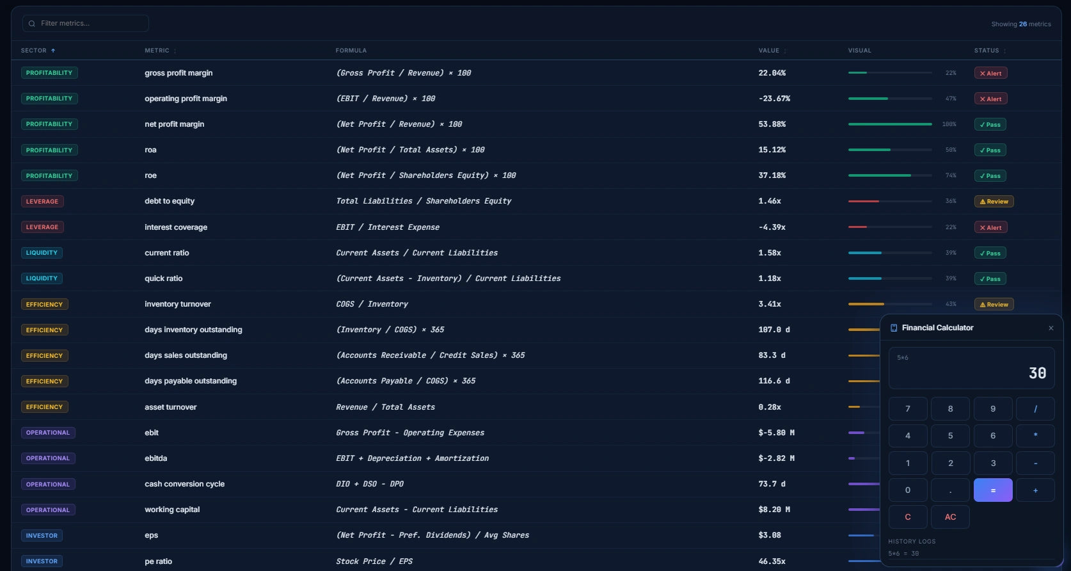Click Review status for inventory turnover
Image resolution: width=1071 pixels, height=571 pixels.
tap(994, 304)
